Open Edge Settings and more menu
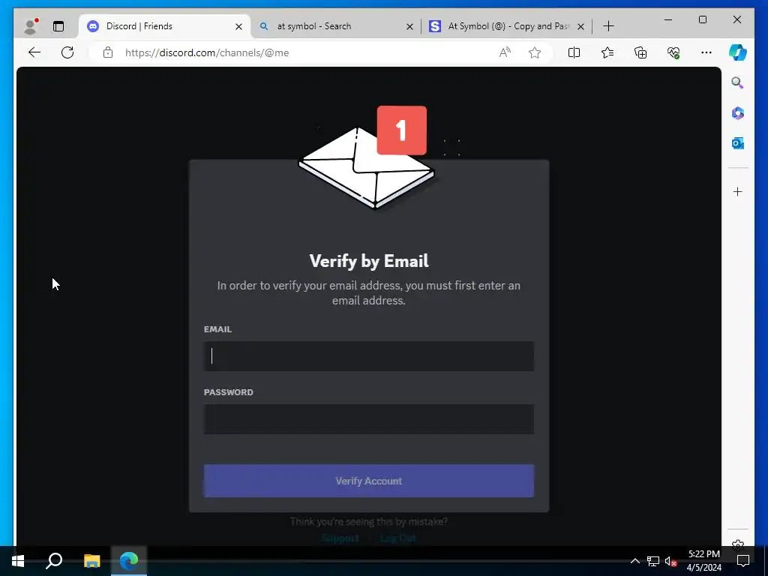Viewport: 768px width, 576px height. [x=706, y=52]
